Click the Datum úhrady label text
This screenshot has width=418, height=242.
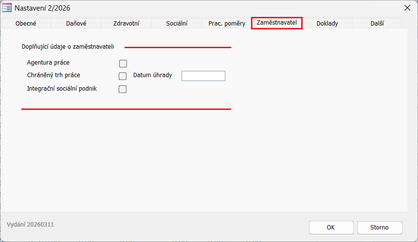153,75
